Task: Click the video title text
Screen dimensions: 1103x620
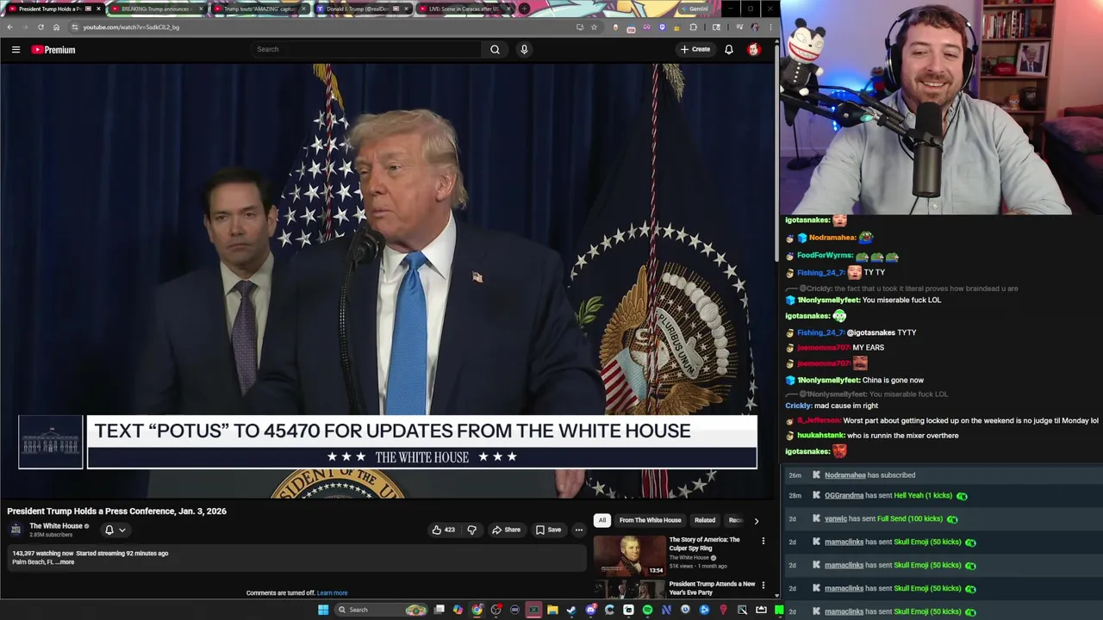Action: pyautogui.click(x=117, y=512)
